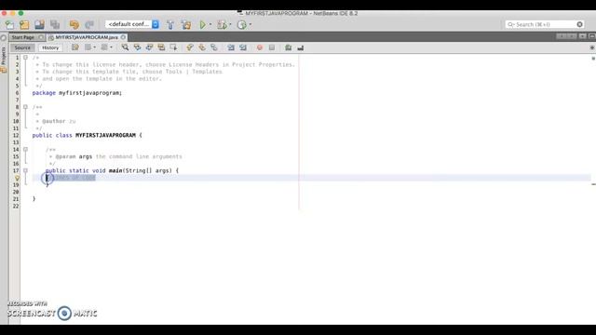Screen dimensions: 596x335
Task: Close the Start Page tab
Action: (x=41, y=37)
